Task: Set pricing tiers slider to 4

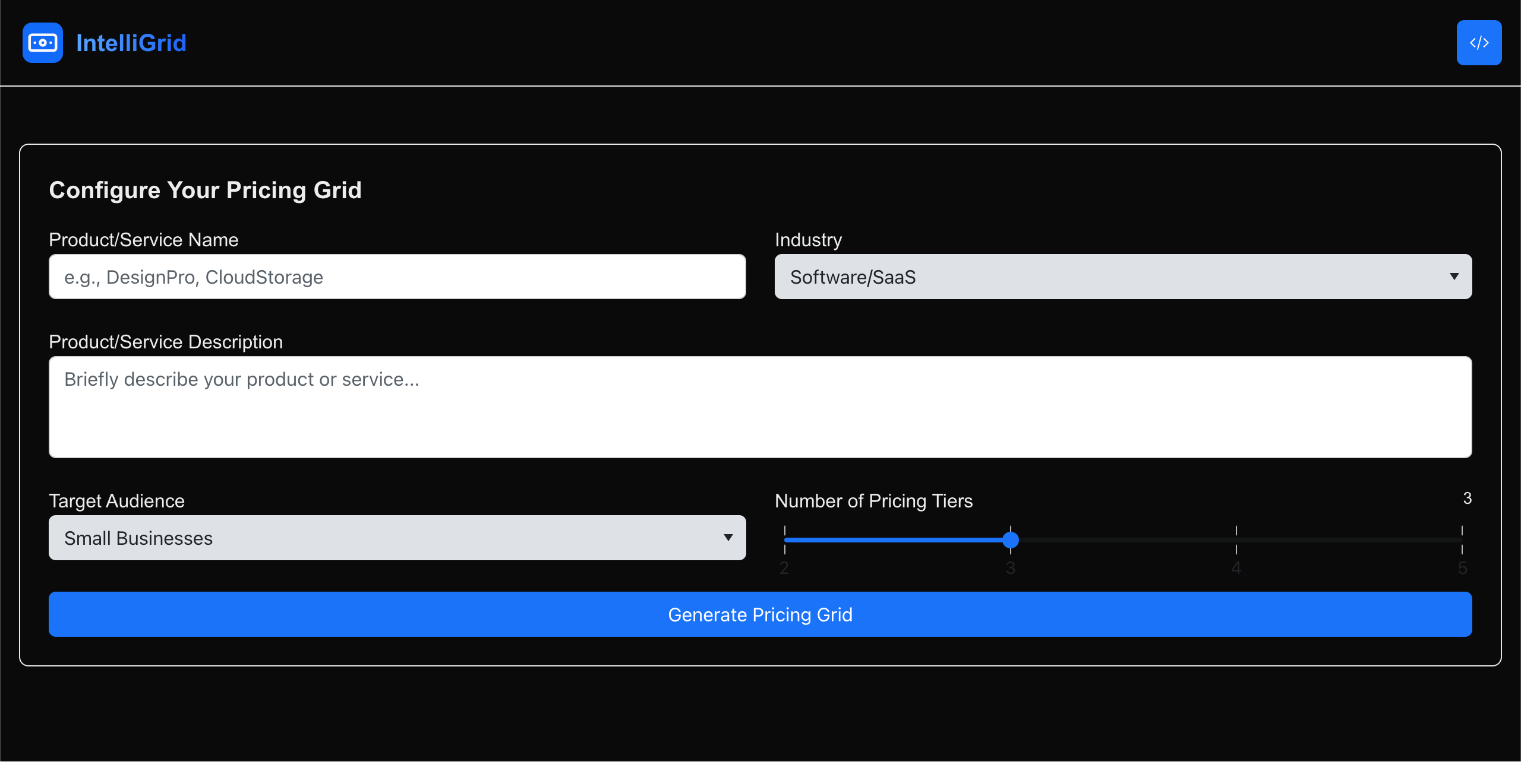Action: click(1236, 540)
